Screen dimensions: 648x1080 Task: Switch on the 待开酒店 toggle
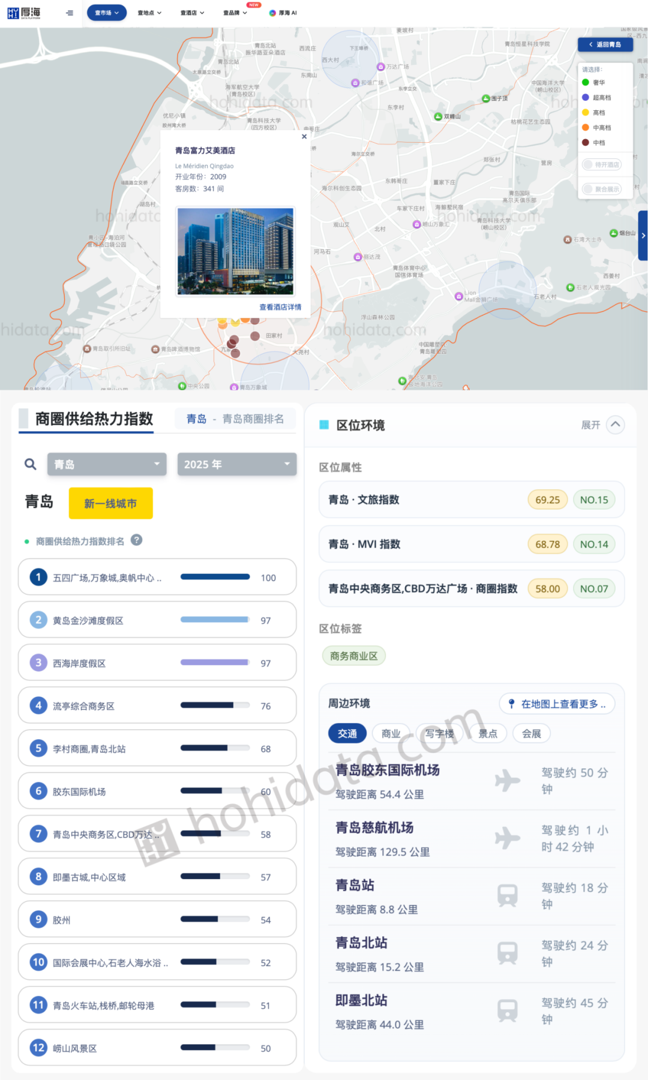pos(602,164)
